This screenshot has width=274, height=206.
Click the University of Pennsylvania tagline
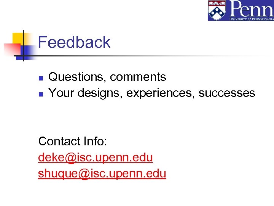click(x=251, y=18)
